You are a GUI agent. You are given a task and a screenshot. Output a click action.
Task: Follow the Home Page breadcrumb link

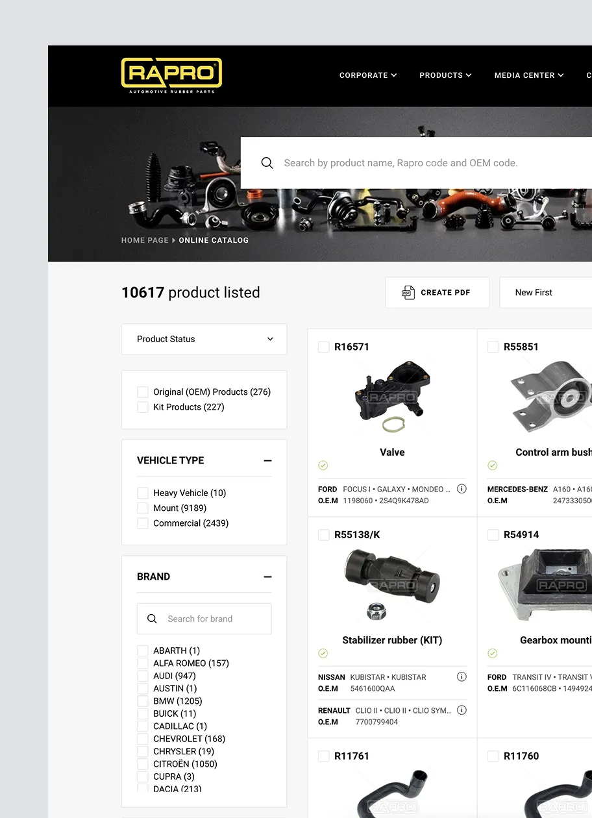pos(145,240)
